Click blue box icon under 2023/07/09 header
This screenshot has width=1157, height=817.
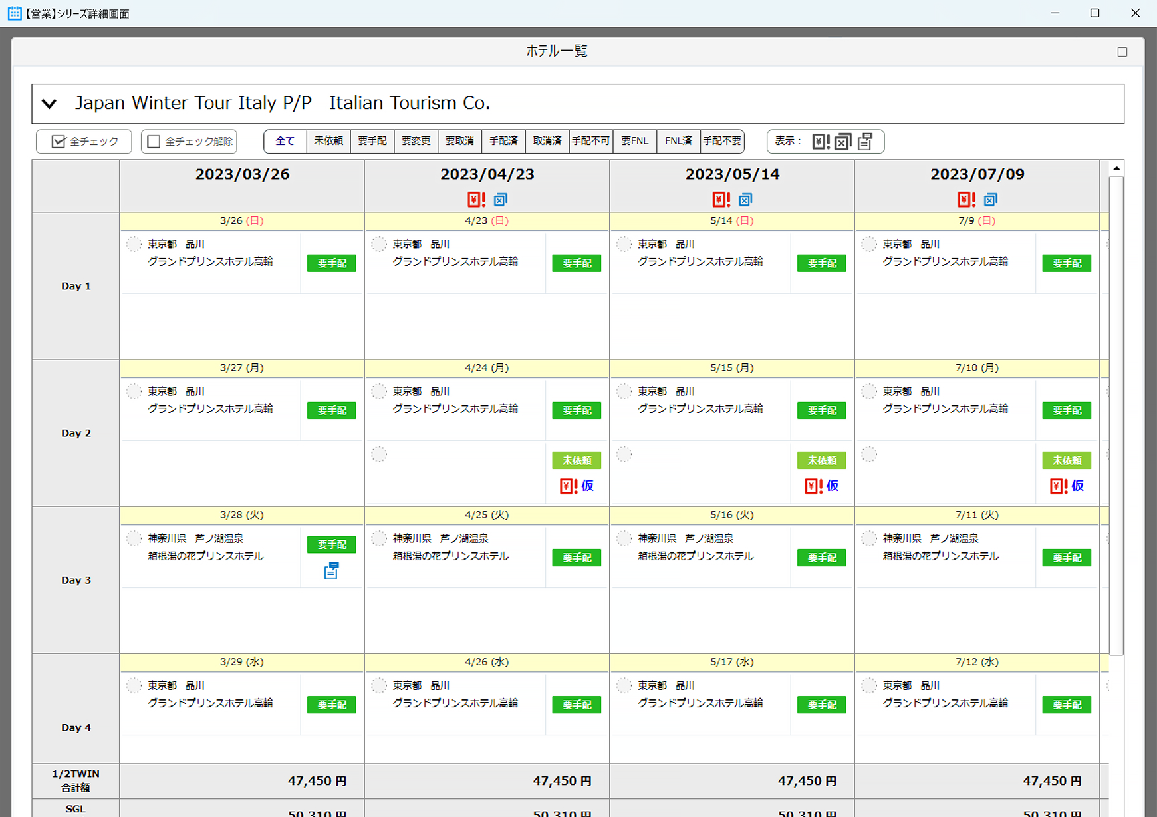pyautogui.click(x=991, y=200)
